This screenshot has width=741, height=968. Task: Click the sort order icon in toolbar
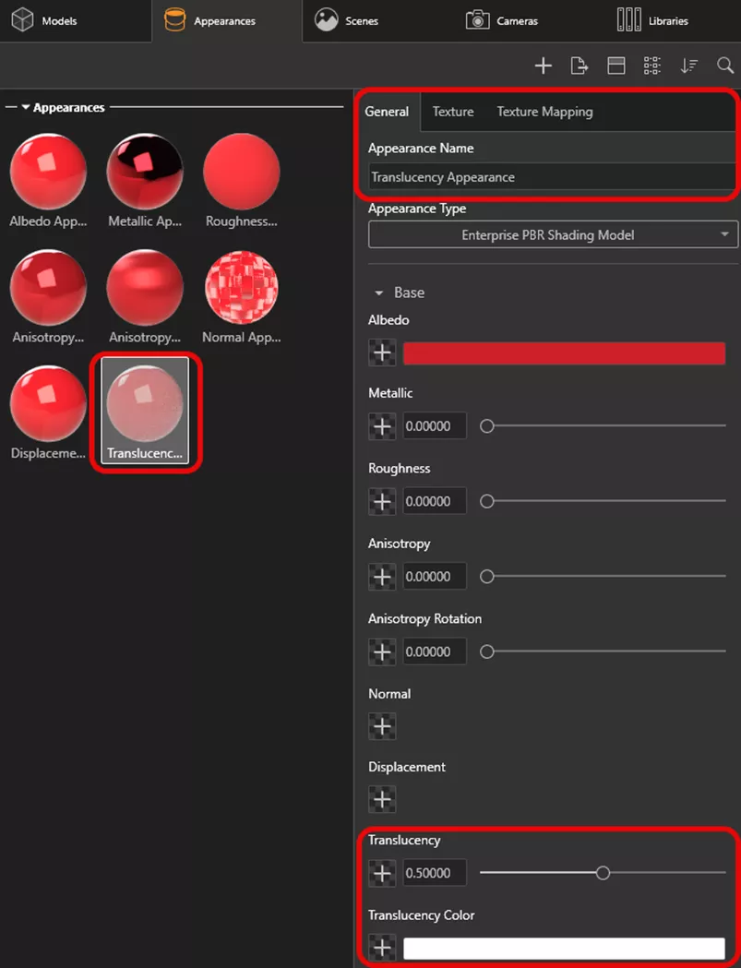(x=688, y=66)
